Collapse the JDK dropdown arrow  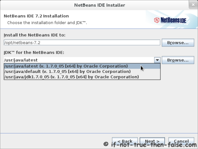(x=157, y=60)
